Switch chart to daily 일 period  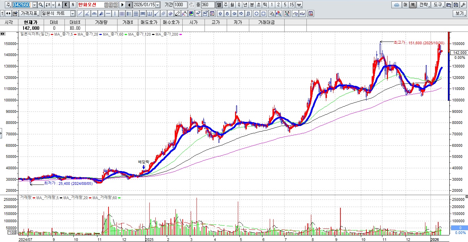[219, 5]
